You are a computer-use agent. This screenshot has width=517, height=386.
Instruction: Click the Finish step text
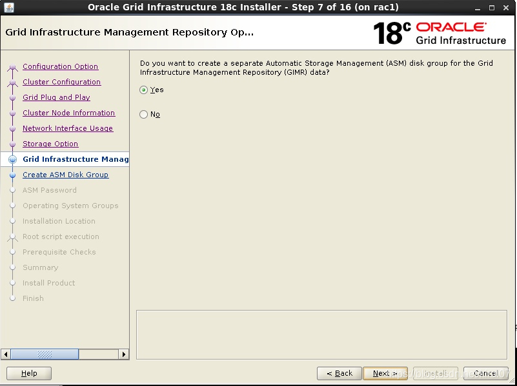[33, 298]
